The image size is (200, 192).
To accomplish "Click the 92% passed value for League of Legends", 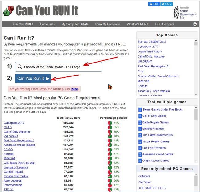I will point(116,167).
